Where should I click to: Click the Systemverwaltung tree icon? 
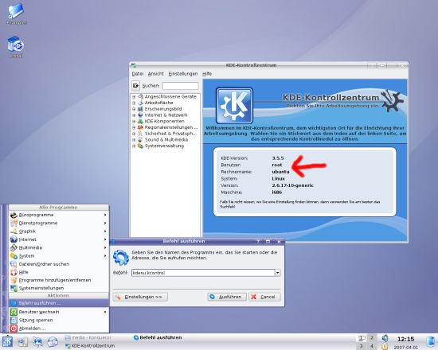click(x=140, y=146)
